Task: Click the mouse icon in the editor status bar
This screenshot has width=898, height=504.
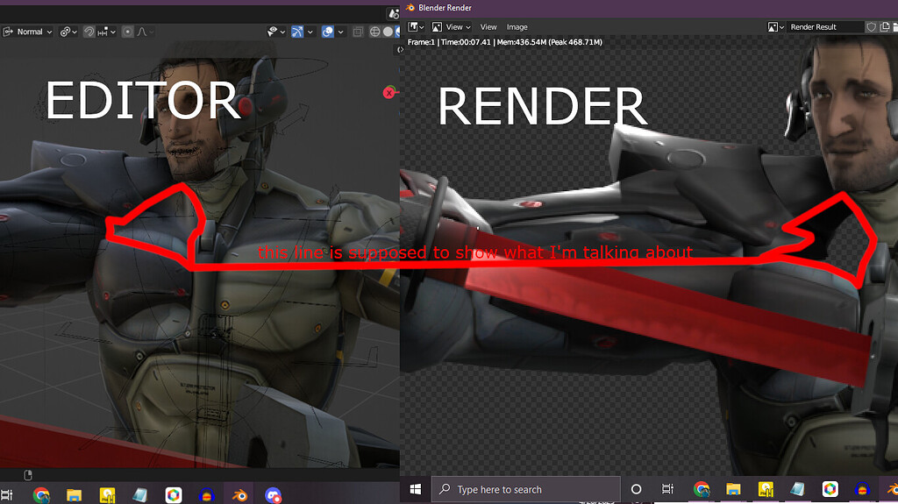Action: point(28,475)
